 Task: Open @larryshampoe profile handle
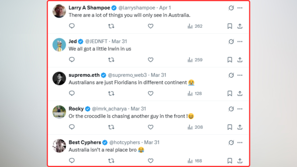(x=137, y=8)
